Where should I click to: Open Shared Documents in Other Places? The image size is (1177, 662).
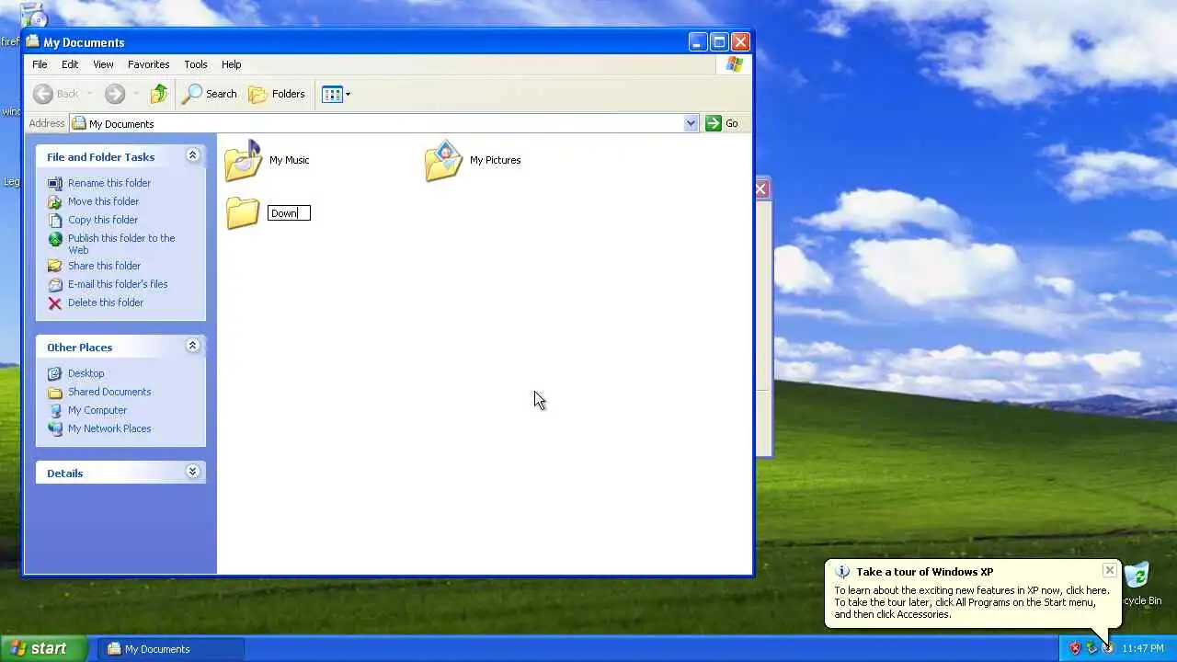point(109,392)
